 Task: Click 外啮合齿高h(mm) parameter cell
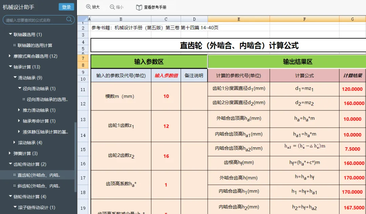coord(239,178)
